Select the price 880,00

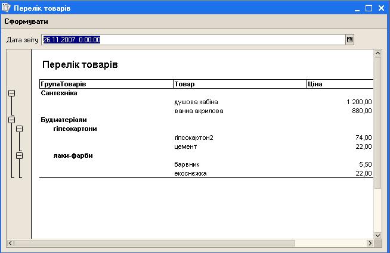point(362,111)
